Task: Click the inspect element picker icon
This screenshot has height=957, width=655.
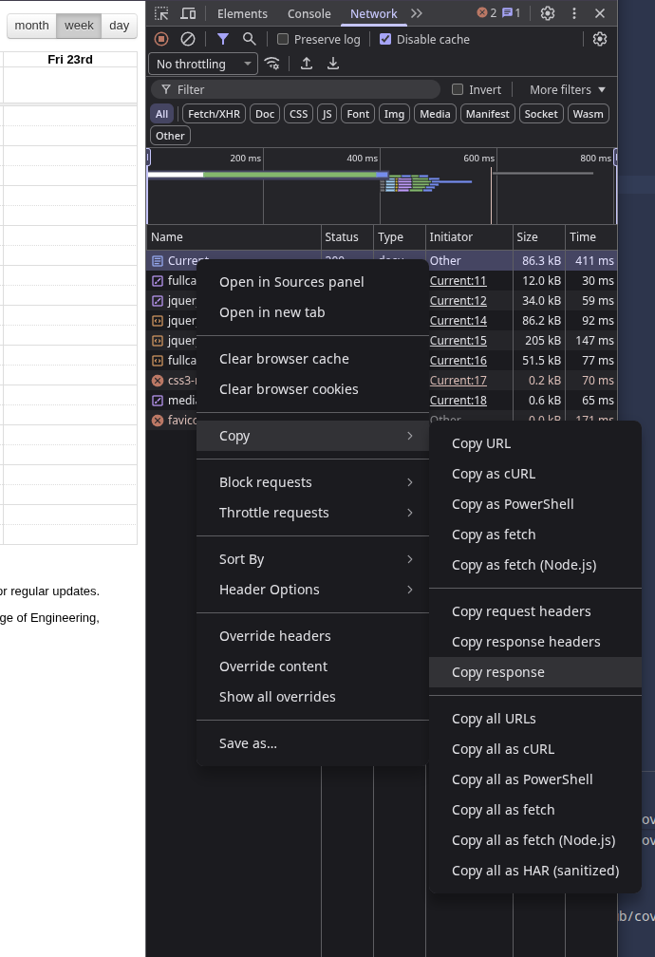Action: [x=161, y=13]
